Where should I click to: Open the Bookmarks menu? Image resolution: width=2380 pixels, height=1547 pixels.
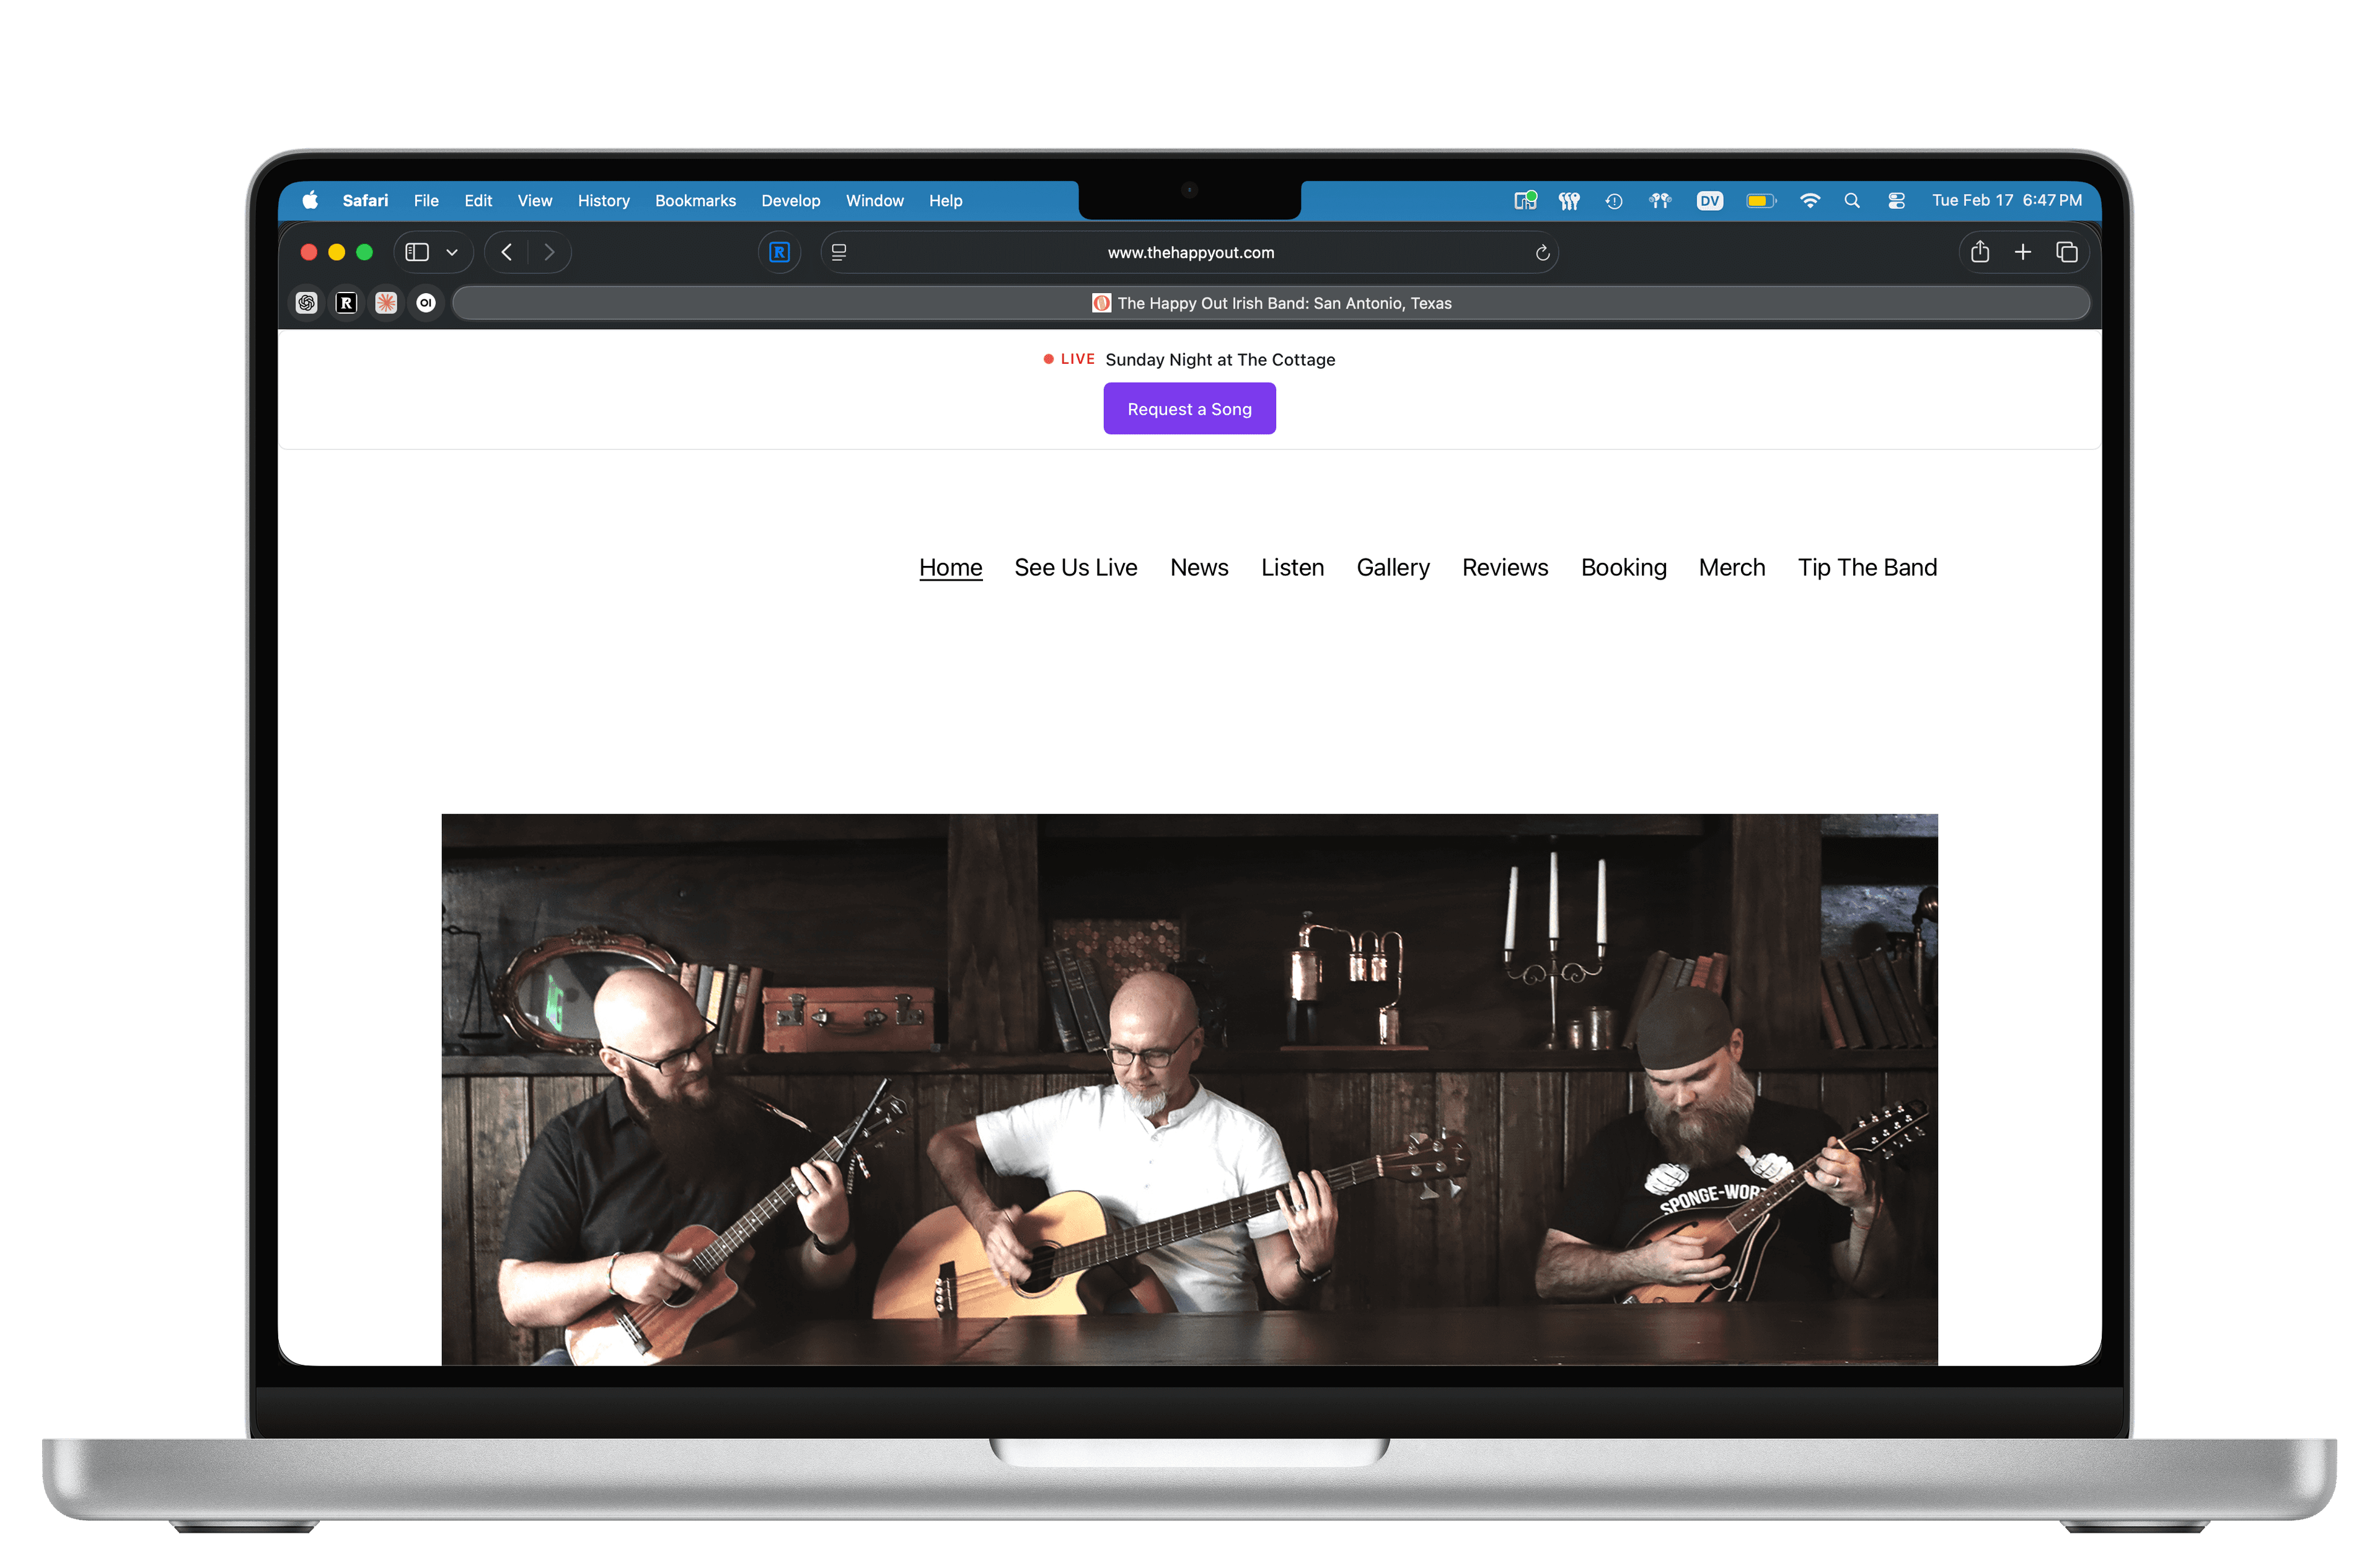tap(695, 200)
